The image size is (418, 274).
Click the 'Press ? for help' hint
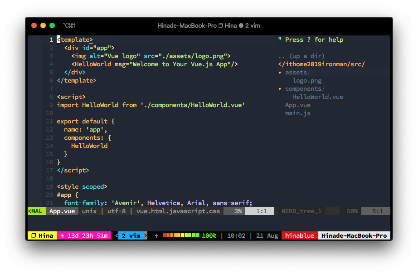click(311, 40)
